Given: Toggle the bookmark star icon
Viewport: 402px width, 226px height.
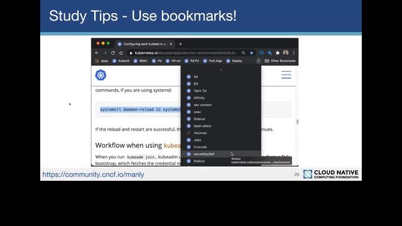Looking at the screenshot, I should pyautogui.click(x=251, y=53).
